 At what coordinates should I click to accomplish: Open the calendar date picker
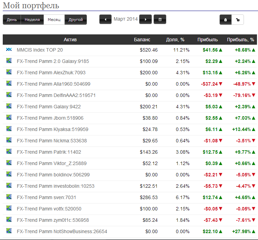point(160,19)
